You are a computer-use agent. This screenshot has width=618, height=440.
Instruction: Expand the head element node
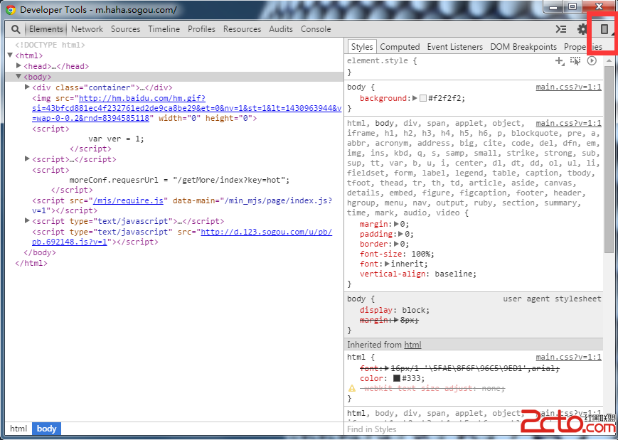pyautogui.click(x=19, y=66)
